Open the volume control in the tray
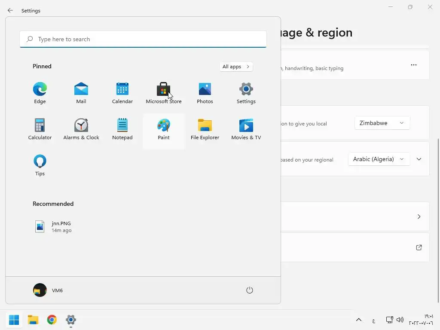The image size is (440, 330). coord(400,320)
